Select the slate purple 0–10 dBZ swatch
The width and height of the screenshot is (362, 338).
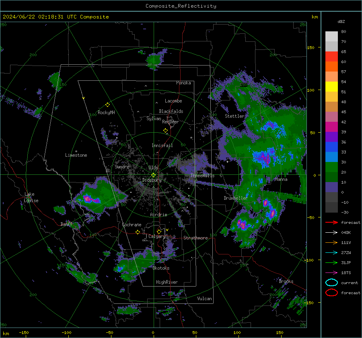coord(331,187)
